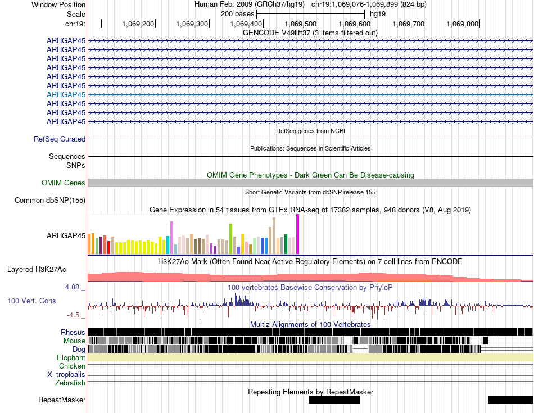Click the Dog alignment row label
Screen dimensions: 534x413
(x=79, y=350)
